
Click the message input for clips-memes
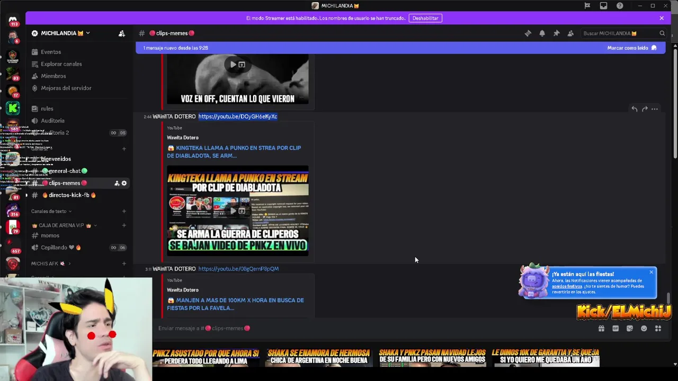click(371, 329)
